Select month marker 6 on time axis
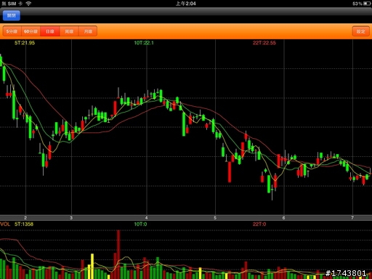 coord(283,218)
